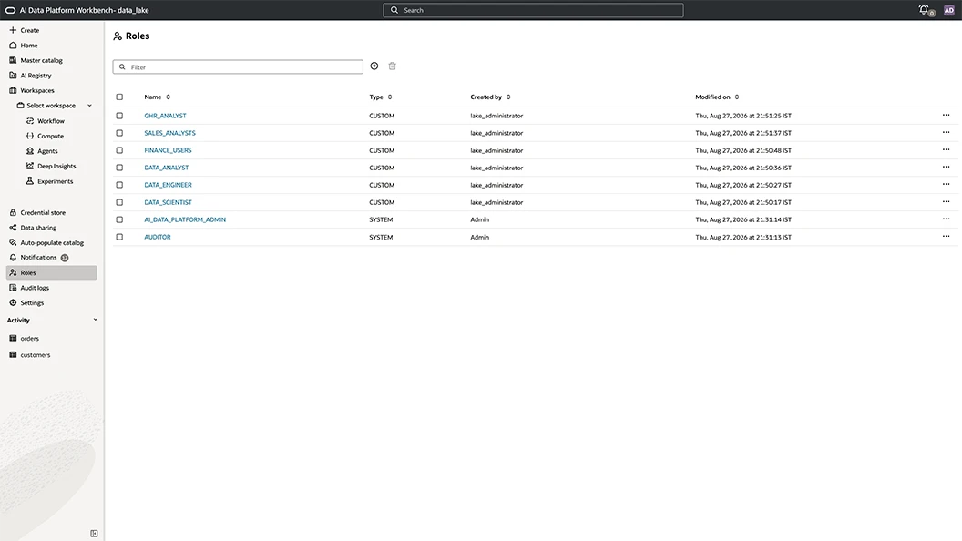The image size is (962, 541).
Task: Collapse sidebar using bottom panel icon
Action: coord(94,534)
